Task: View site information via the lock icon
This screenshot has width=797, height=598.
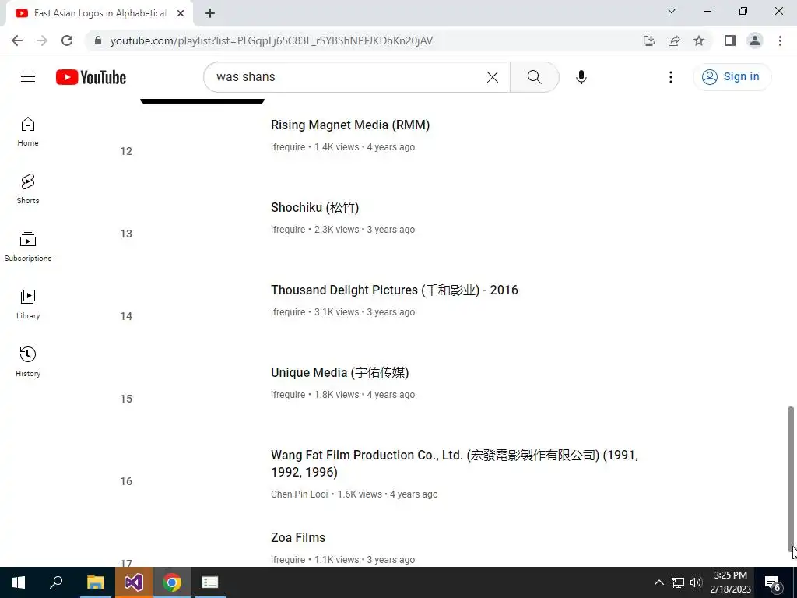Action: [x=98, y=40]
